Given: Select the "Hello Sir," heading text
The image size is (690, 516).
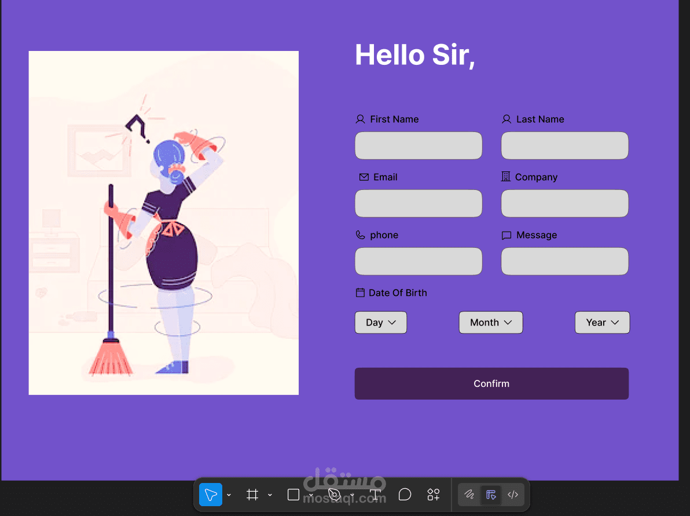Looking at the screenshot, I should [415, 56].
